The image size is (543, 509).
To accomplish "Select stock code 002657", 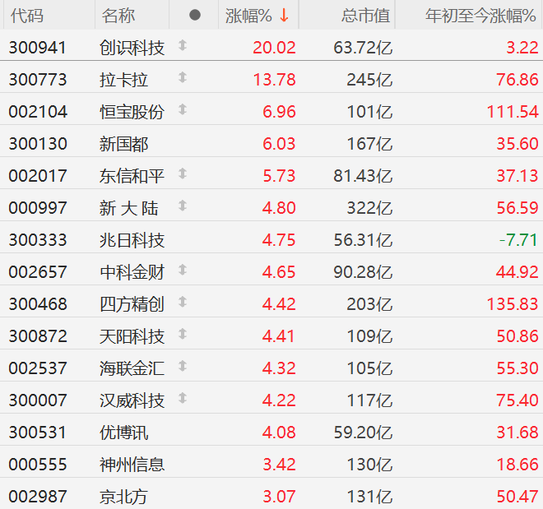I will pos(37,272).
